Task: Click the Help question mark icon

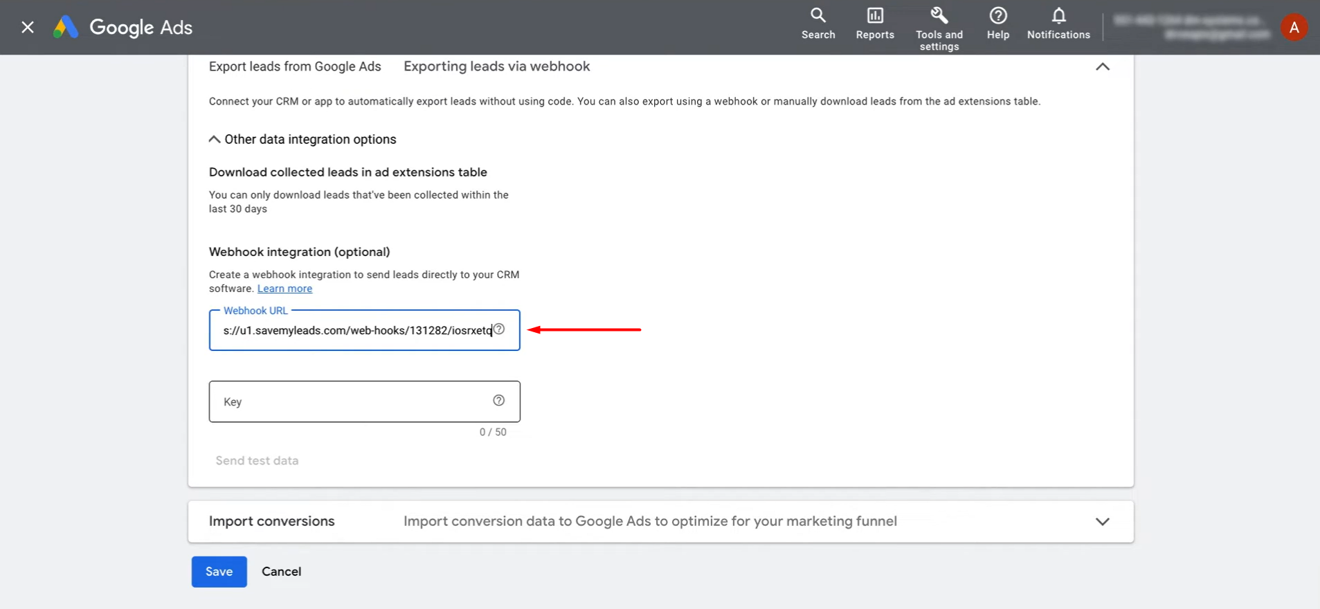Action: (997, 15)
